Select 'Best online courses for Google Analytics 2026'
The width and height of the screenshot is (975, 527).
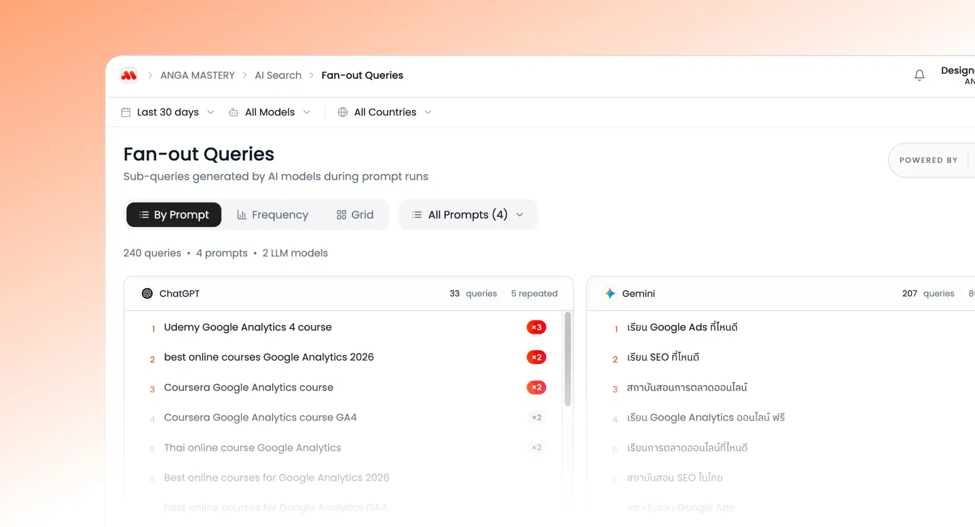tap(276, 478)
